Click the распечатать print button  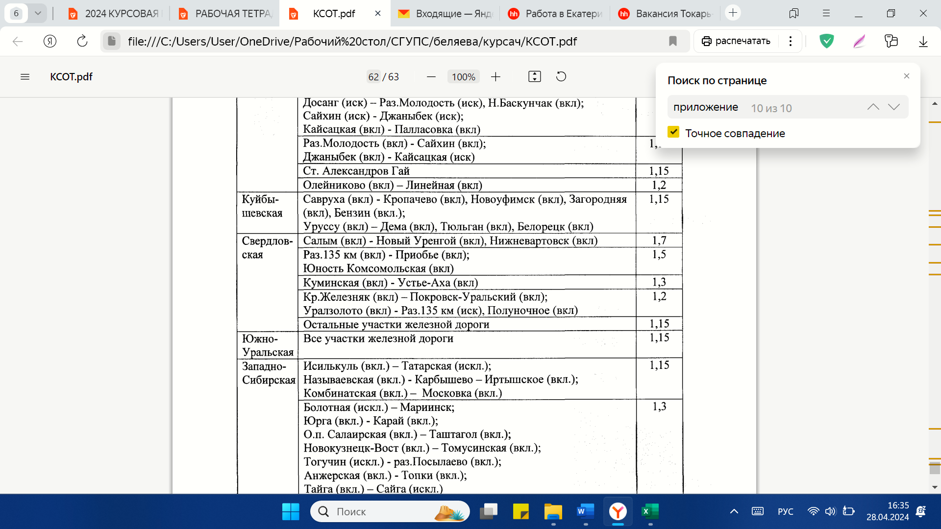tap(736, 41)
